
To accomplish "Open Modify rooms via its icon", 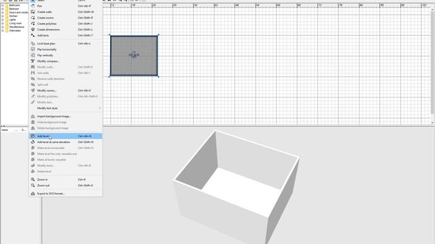I will (33, 90).
